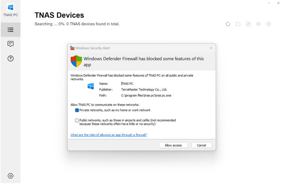Click the folder icon in top toolbar

[238, 24]
